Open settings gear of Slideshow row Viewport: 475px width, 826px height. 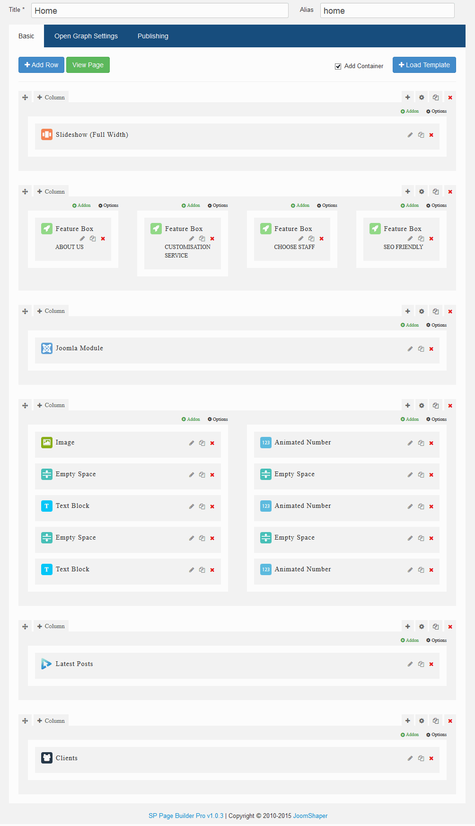(x=422, y=98)
